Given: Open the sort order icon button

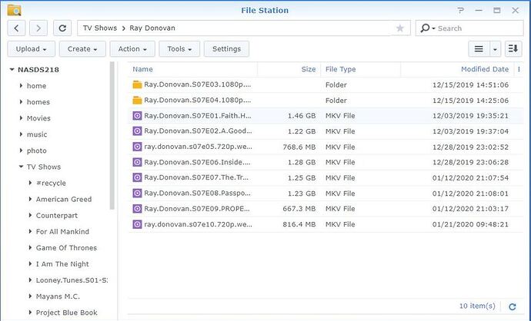Looking at the screenshot, I should coord(513,49).
